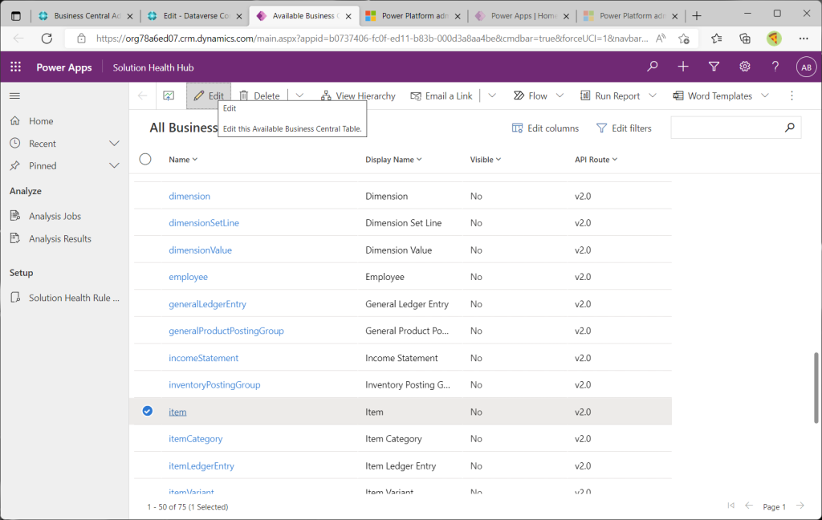Add this page to browser favorites
This screenshot has width=822, height=520.
point(684,39)
